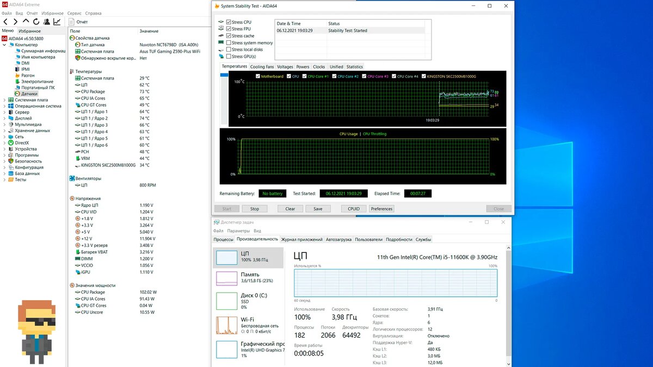
Task: Enable the Stress GPU(s) checkbox
Action: click(229, 56)
